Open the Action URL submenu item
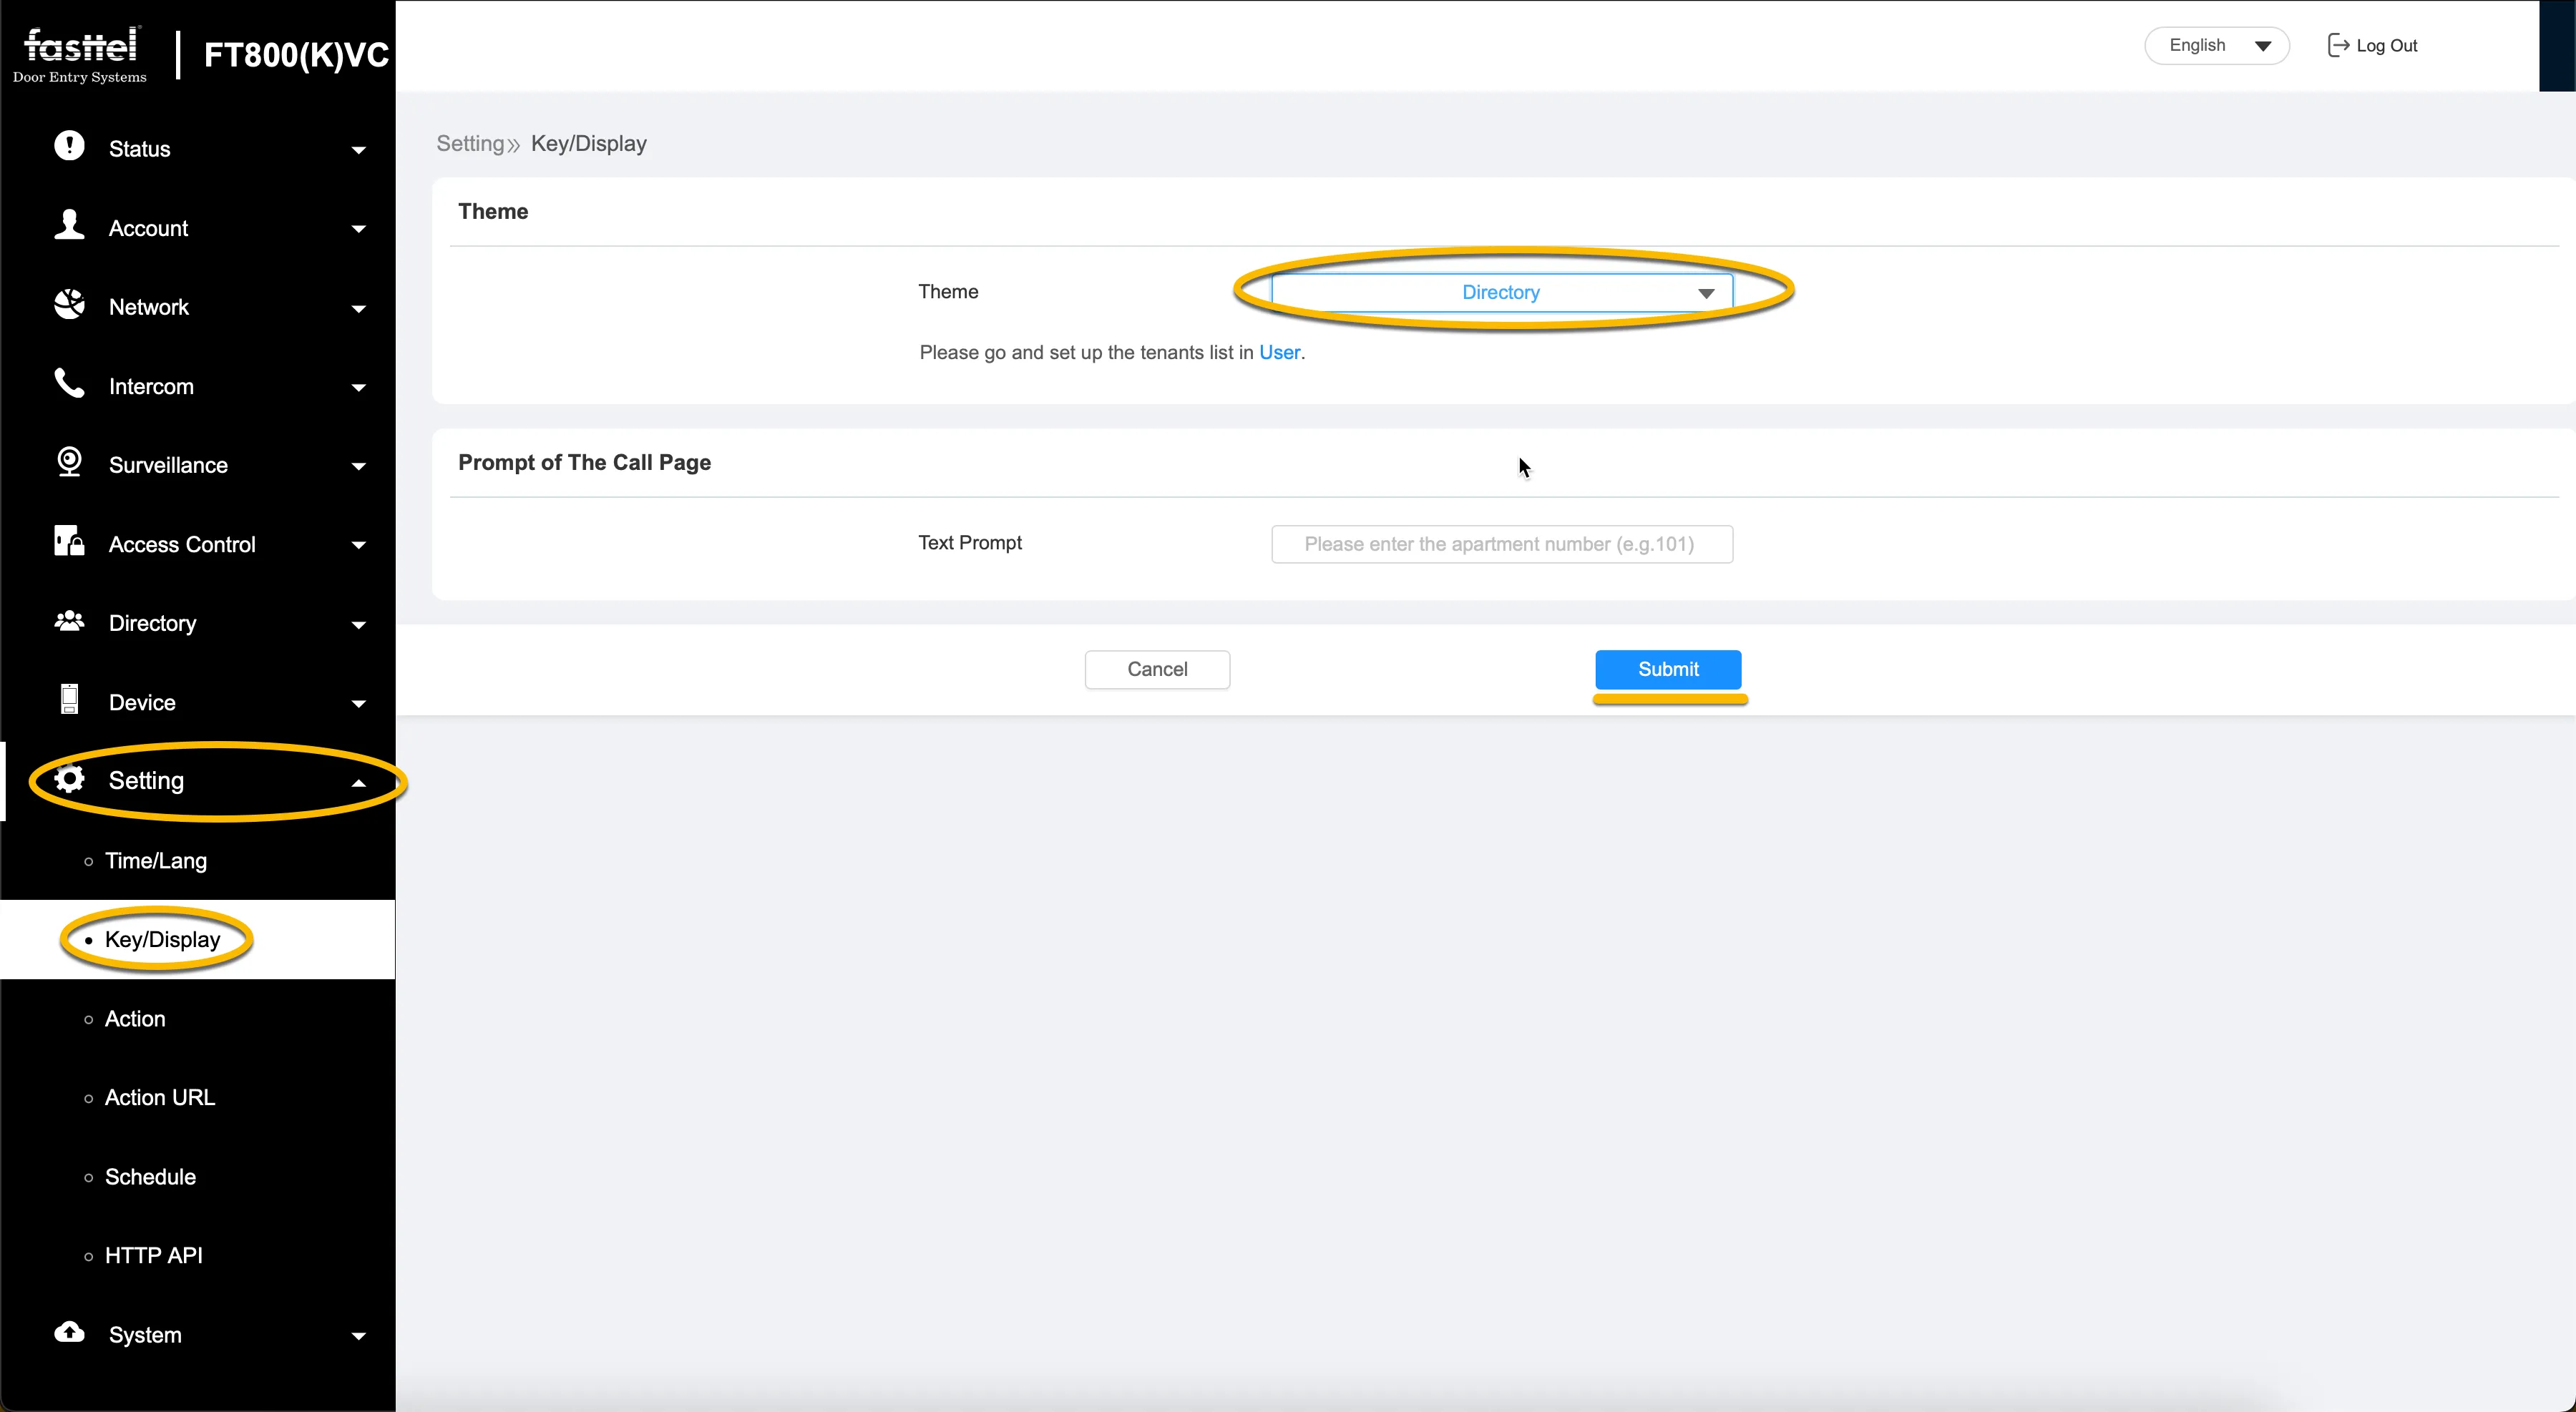The height and width of the screenshot is (1412, 2576). point(160,1097)
